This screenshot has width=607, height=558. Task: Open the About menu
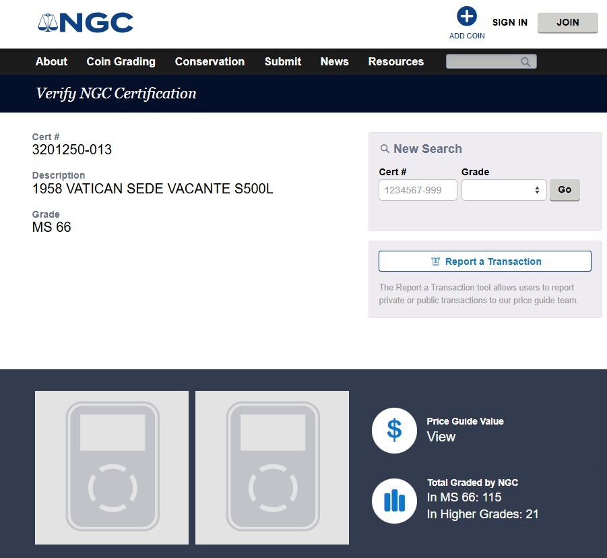(51, 61)
